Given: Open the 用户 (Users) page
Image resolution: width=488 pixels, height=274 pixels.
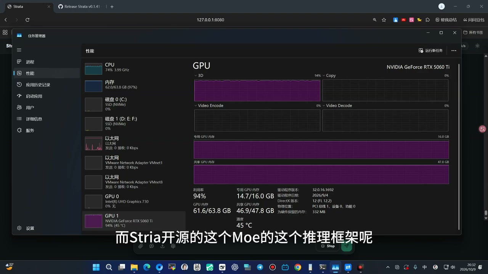Looking at the screenshot, I should point(47,107).
